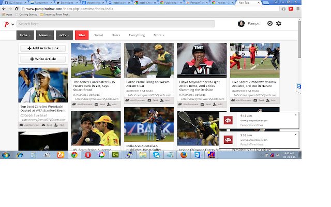Click the browser address bar
Image resolution: width=331 pixels, height=207 pixels.
pyautogui.click(x=150, y=9)
